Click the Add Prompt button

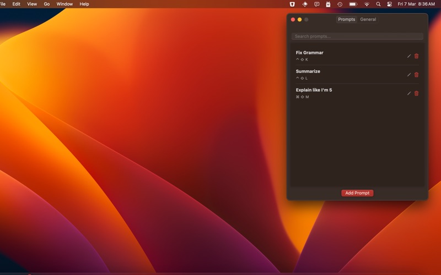coord(357,193)
